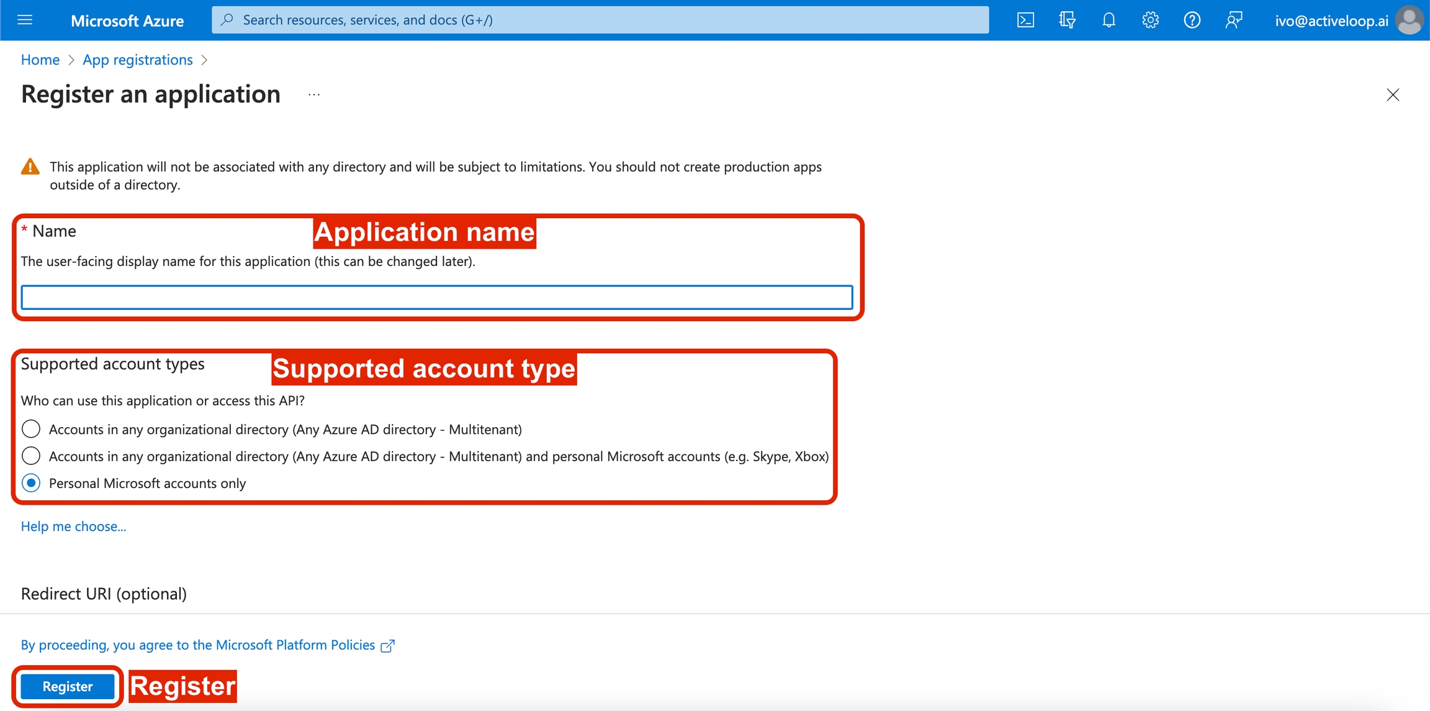Open portal settings gear
Viewport: 1430px width, 711px height.
1150,20
